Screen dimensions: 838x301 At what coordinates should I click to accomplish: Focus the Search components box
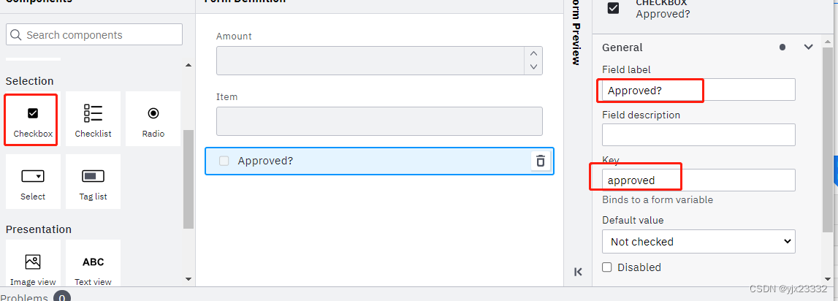(94, 34)
